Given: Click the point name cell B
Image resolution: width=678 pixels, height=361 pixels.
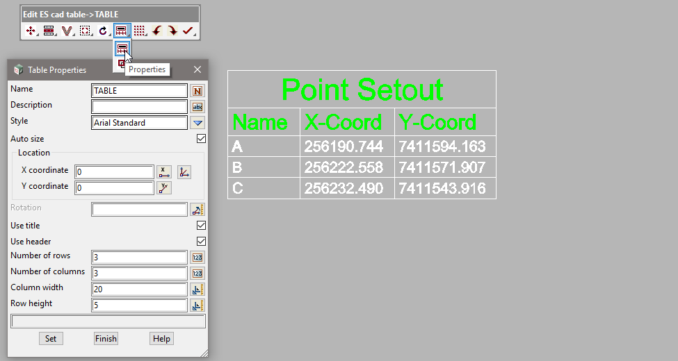Looking at the screenshot, I should (264, 167).
